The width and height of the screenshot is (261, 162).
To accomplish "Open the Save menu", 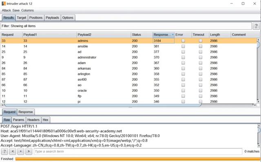I will [16, 10].
